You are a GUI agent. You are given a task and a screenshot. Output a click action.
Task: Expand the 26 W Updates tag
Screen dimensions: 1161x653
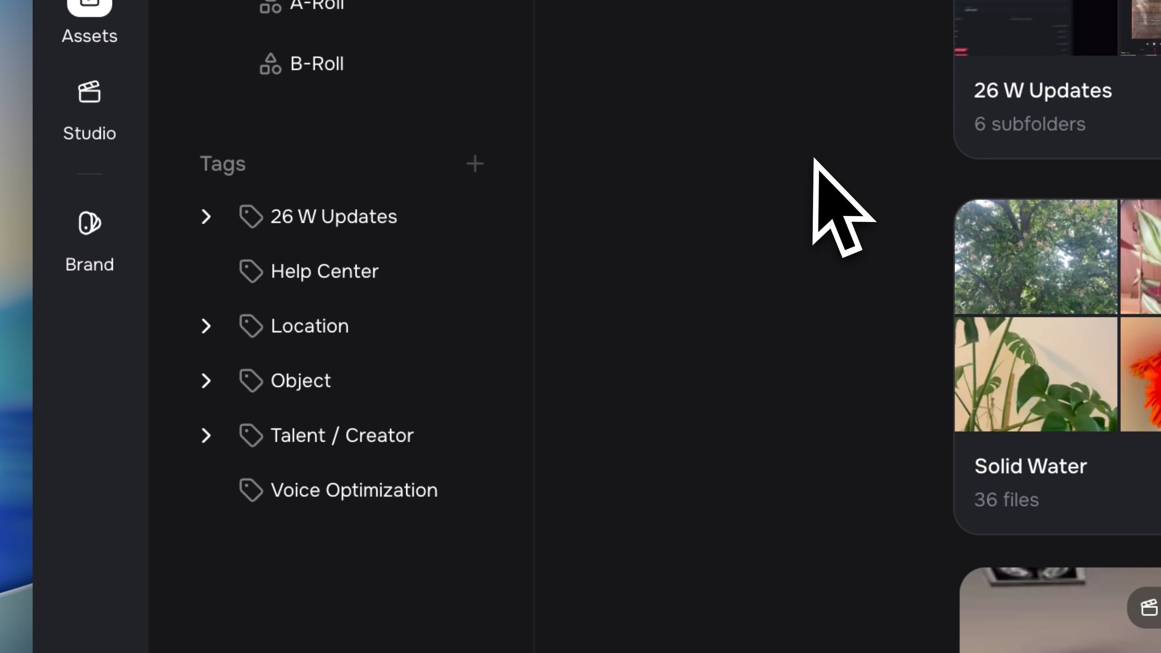(x=206, y=217)
